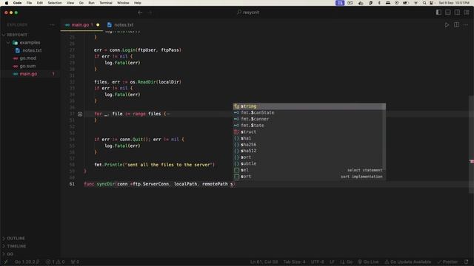
Task: Choose the sel select statement snippet
Action: point(308,170)
